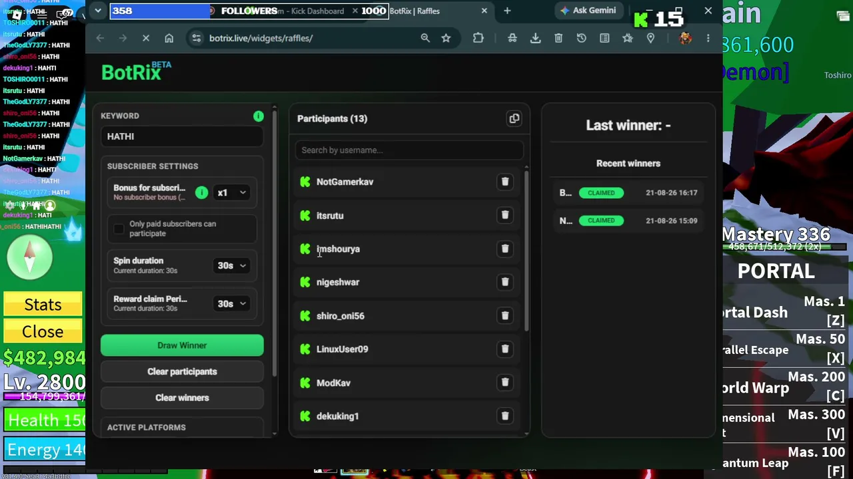Show subscriber bonus info icon
The image size is (853, 479).
(201, 193)
